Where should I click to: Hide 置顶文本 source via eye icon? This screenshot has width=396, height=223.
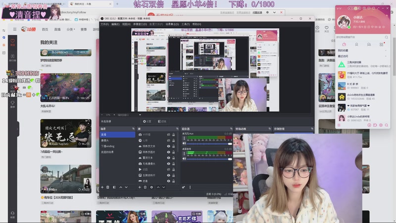click(168, 158)
